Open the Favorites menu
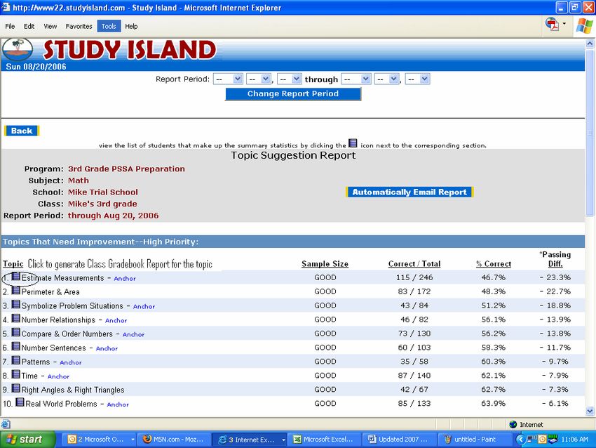The width and height of the screenshot is (596, 448). pyautogui.click(x=79, y=26)
